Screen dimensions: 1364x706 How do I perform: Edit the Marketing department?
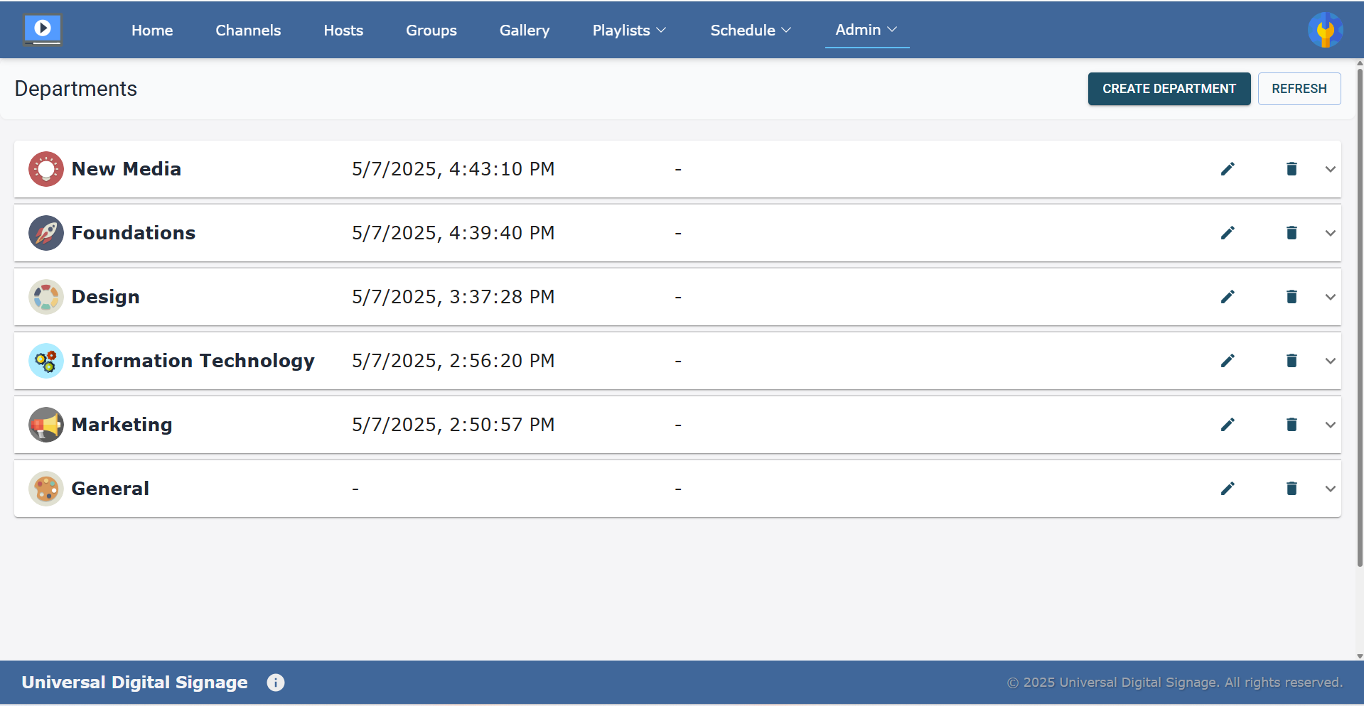1228,425
